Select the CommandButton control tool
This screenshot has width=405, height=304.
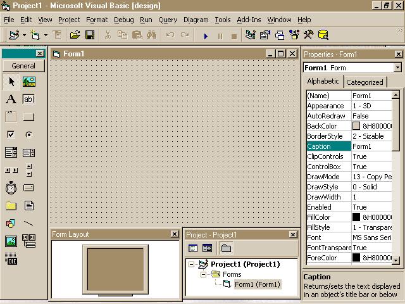(28, 117)
